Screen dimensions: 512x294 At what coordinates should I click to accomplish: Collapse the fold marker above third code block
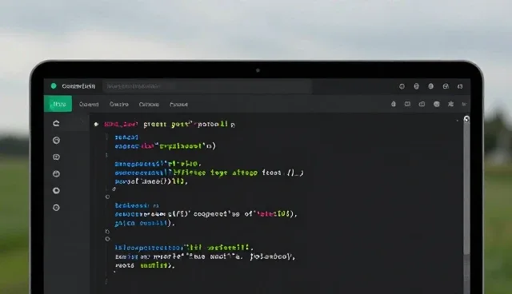(107, 239)
